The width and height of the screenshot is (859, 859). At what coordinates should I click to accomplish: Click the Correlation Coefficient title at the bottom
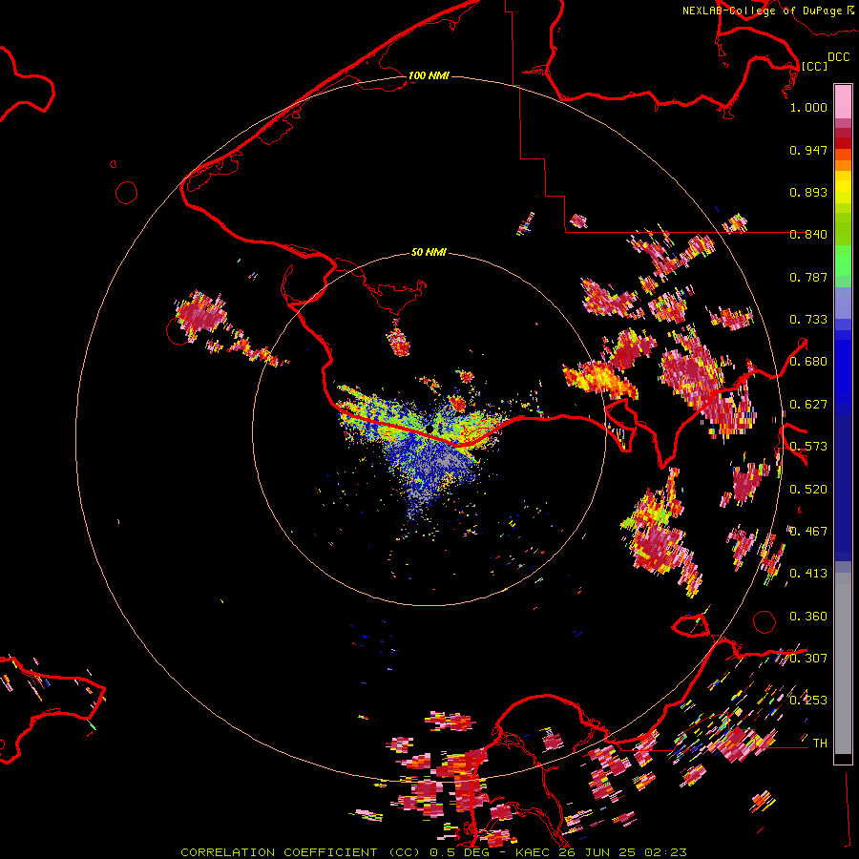[433, 852]
